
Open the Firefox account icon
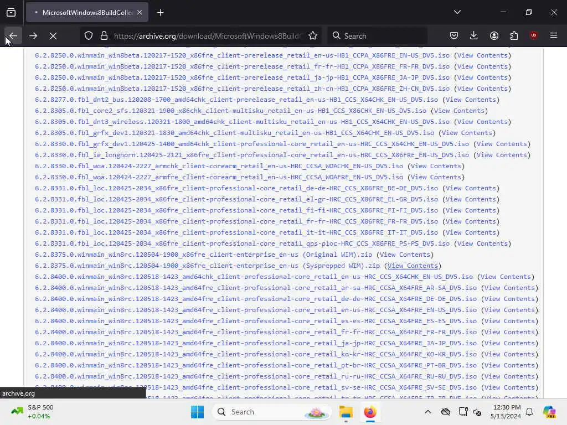coord(494,36)
